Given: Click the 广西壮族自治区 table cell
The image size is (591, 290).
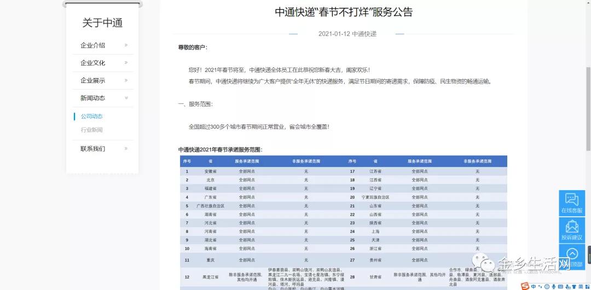Looking at the screenshot, I should [210, 206].
